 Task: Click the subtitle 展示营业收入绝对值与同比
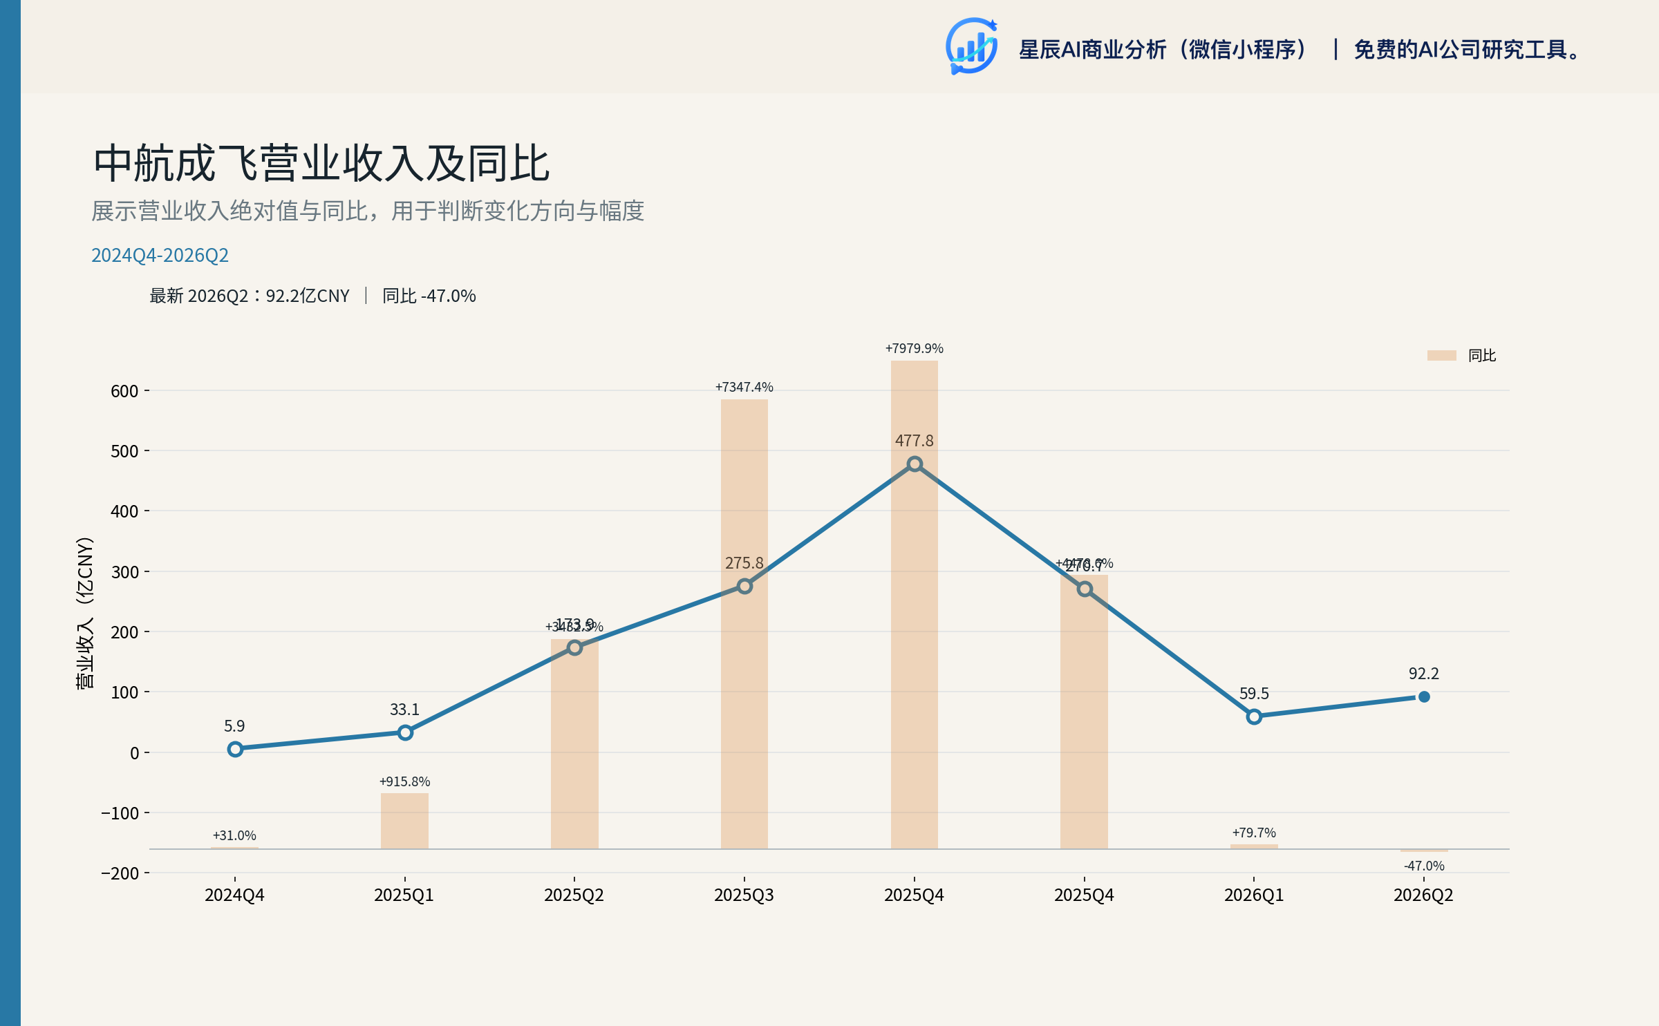tap(229, 211)
